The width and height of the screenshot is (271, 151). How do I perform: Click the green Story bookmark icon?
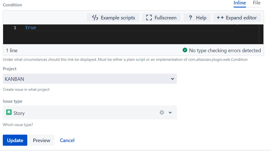[9, 112]
